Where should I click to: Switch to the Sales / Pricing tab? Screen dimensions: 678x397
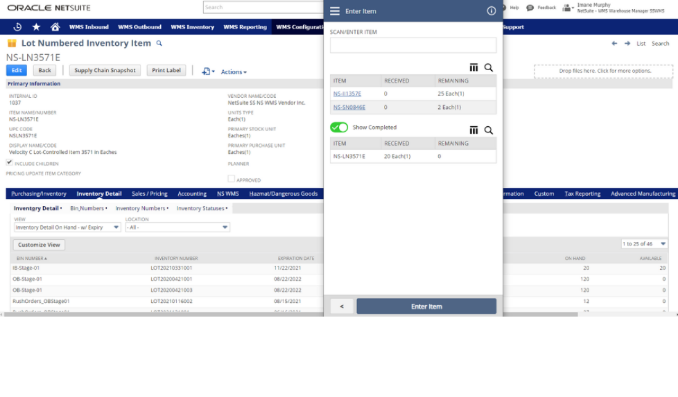pos(149,194)
